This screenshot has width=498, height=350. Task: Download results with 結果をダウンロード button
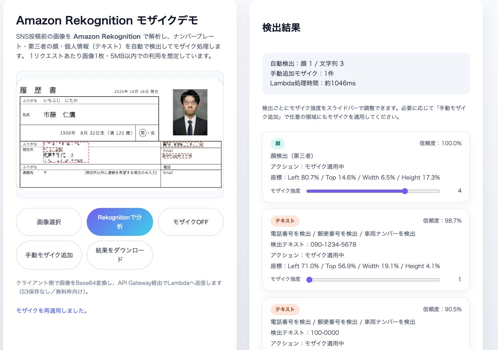pos(120,255)
